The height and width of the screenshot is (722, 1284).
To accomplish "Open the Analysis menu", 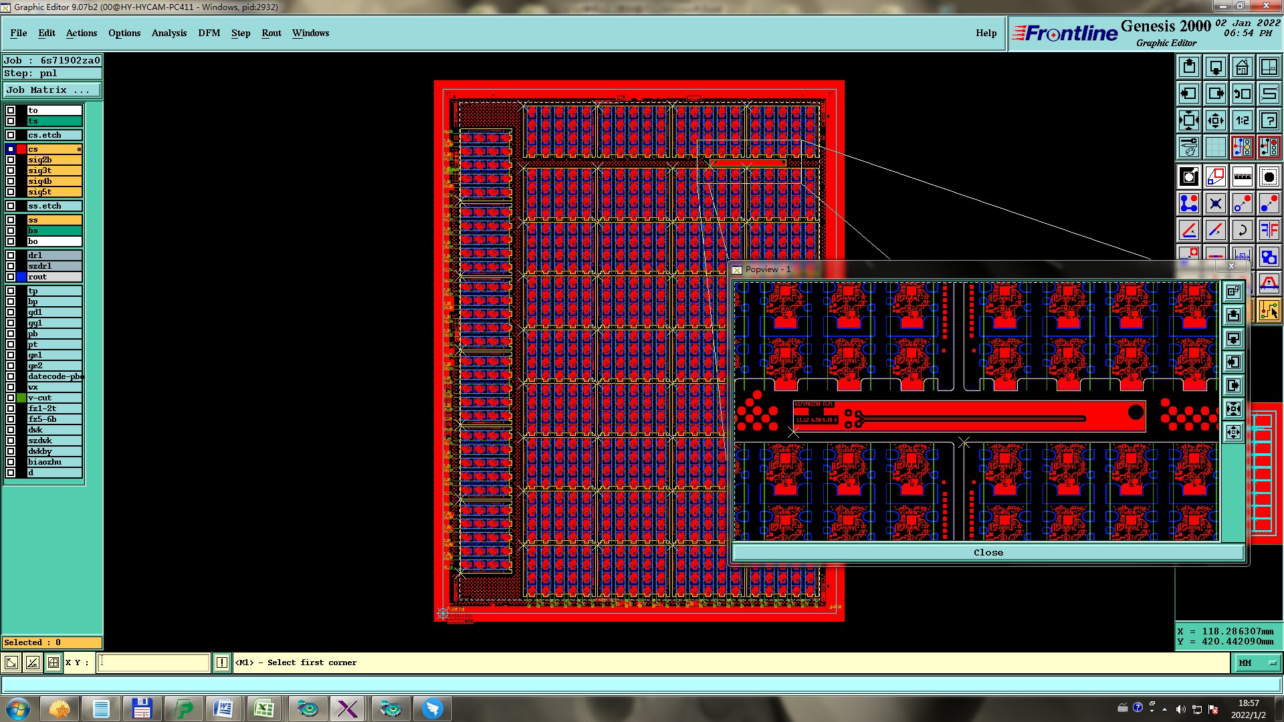I will tap(169, 33).
